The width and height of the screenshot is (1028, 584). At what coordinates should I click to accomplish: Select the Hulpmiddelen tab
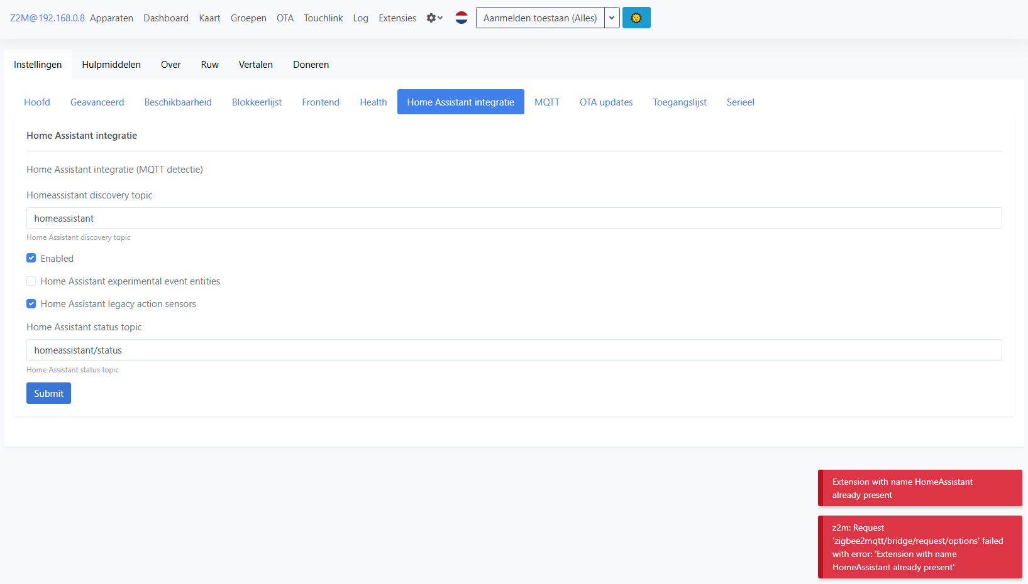point(111,64)
